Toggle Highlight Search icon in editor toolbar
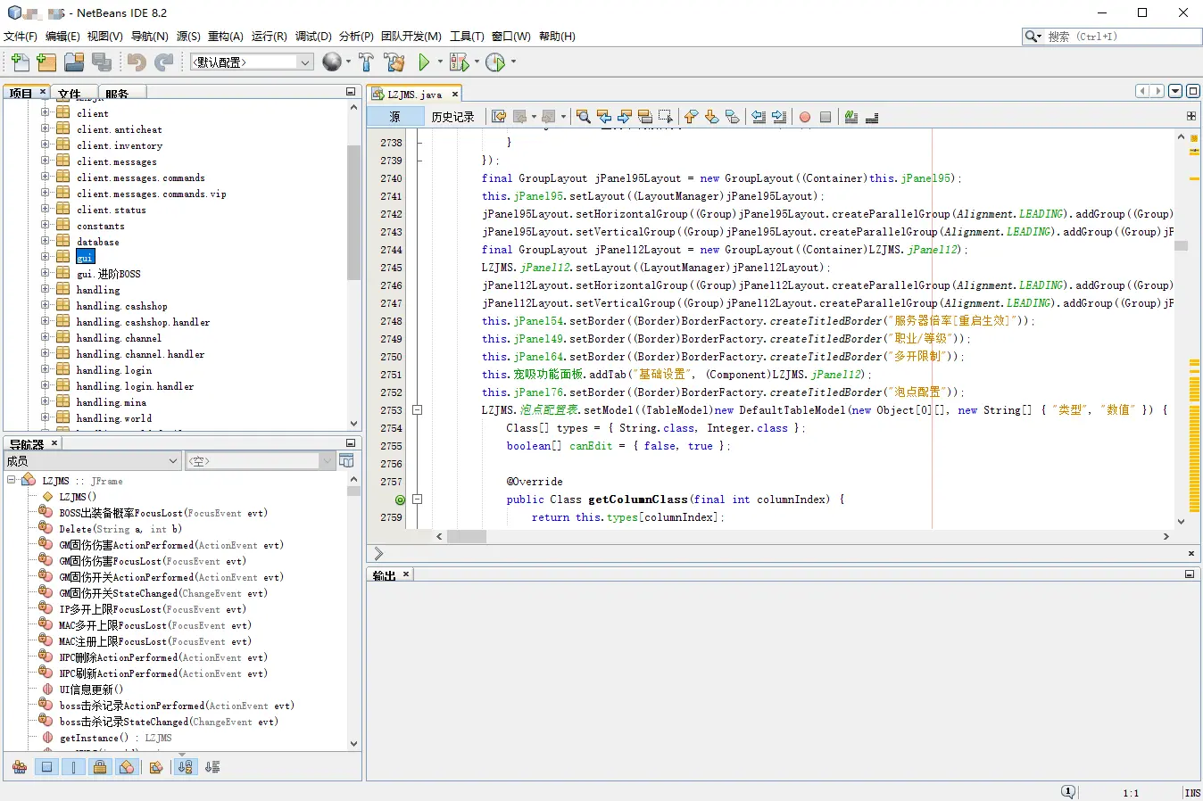 (645, 117)
